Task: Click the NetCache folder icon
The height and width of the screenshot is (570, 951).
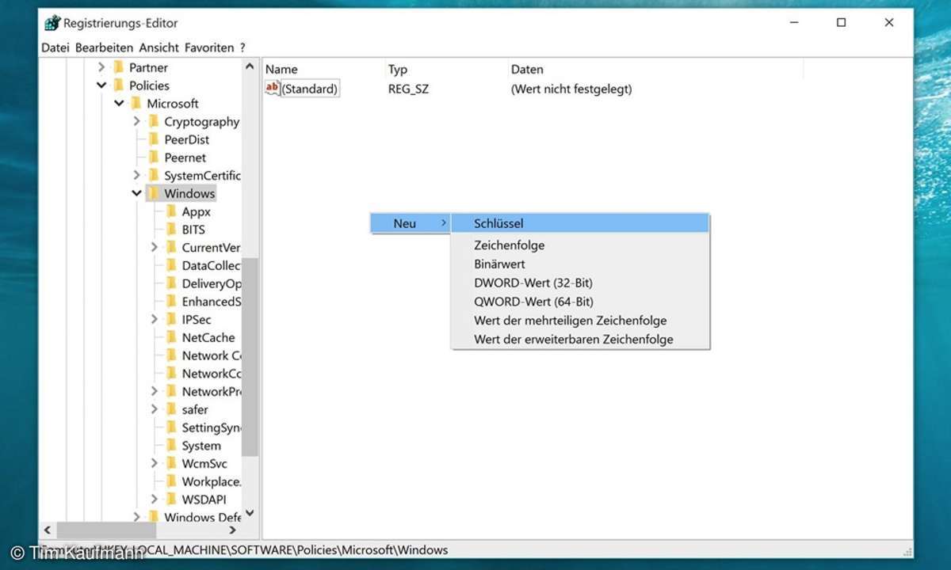Action: (x=170, y=337)
